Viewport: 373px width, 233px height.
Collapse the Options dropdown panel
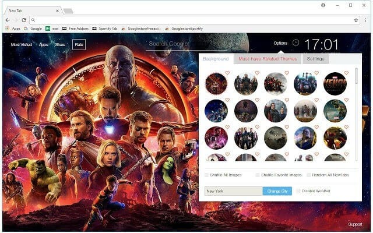pyautogui.click(x=280, y=43)
